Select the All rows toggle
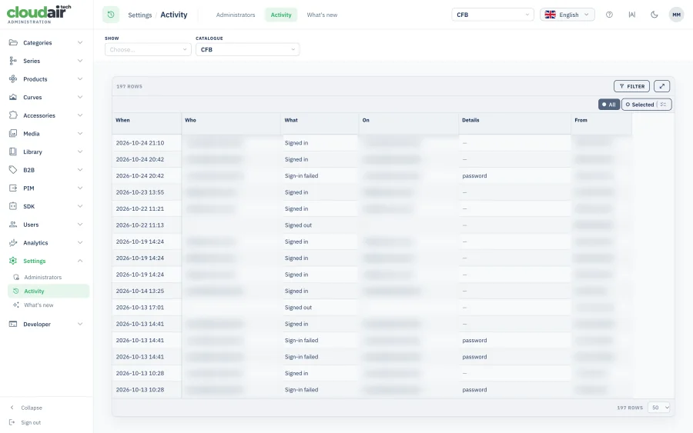This screenshot has height=433, width=693. pyautogui.click(x=608, y=105)
